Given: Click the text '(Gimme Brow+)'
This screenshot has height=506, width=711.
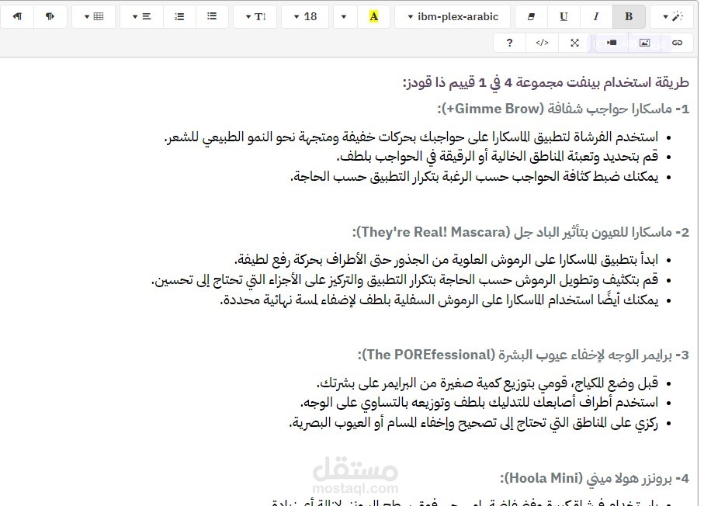Looking at the screenshot, I should click(x=494, y=109).
